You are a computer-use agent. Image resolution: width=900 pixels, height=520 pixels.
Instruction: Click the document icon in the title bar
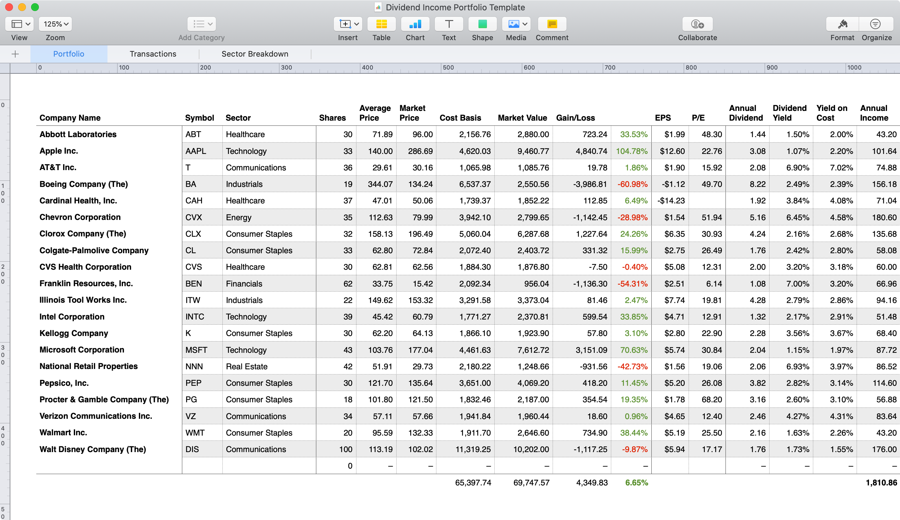[x=378, y=7]
